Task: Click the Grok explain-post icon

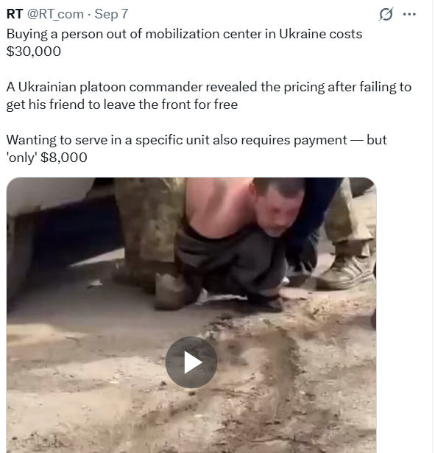Action: [x=386, y=14]
